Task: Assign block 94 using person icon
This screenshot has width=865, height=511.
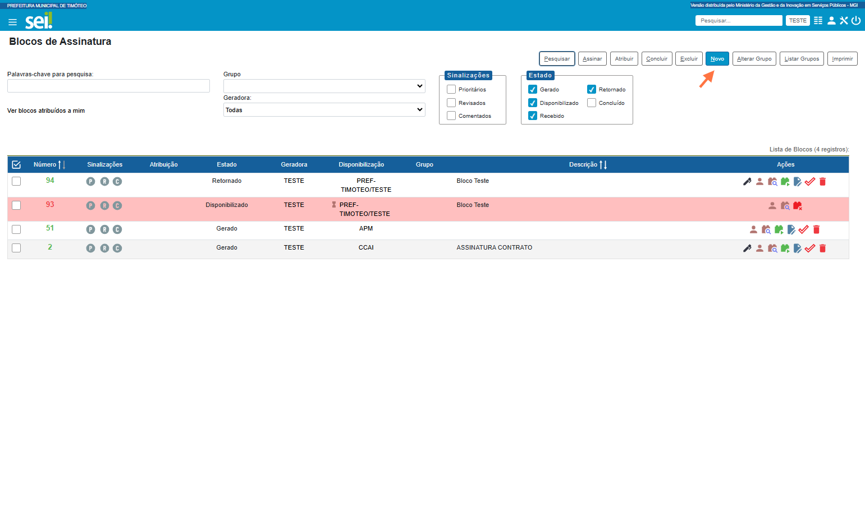Action: pos(759,182)
